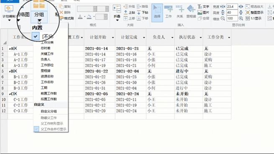Viewport: 274px width, 154px height.
Task: Click the 空层 empty layer icon
Action: tap(200, 18)
